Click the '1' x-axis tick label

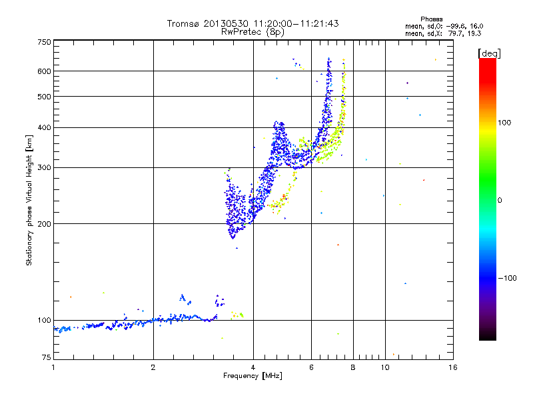53,367
